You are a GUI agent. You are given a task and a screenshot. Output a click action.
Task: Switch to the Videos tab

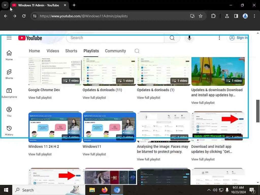point(53,51)
